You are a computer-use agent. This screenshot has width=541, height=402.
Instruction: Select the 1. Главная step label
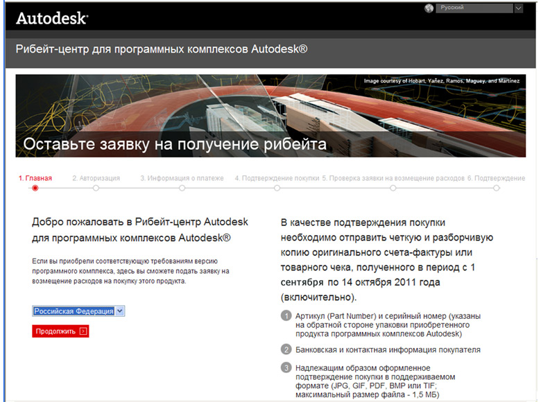pyautogui.click(x=35, y=178)
